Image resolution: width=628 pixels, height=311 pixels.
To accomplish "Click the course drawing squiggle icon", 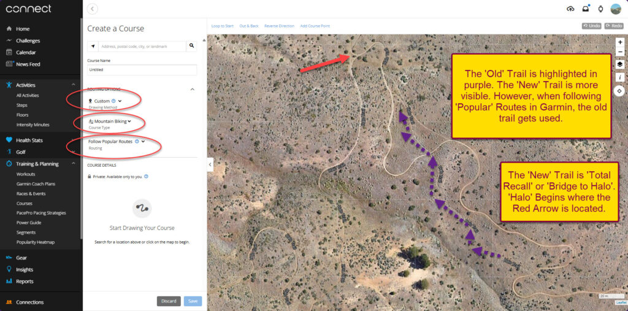I will (142, 209).
